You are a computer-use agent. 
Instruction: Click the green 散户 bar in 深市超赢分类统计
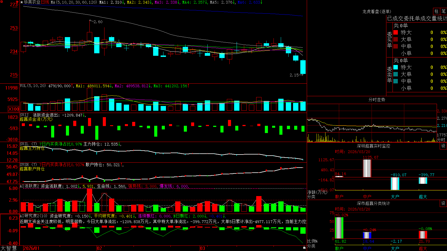tap(339, 228)
